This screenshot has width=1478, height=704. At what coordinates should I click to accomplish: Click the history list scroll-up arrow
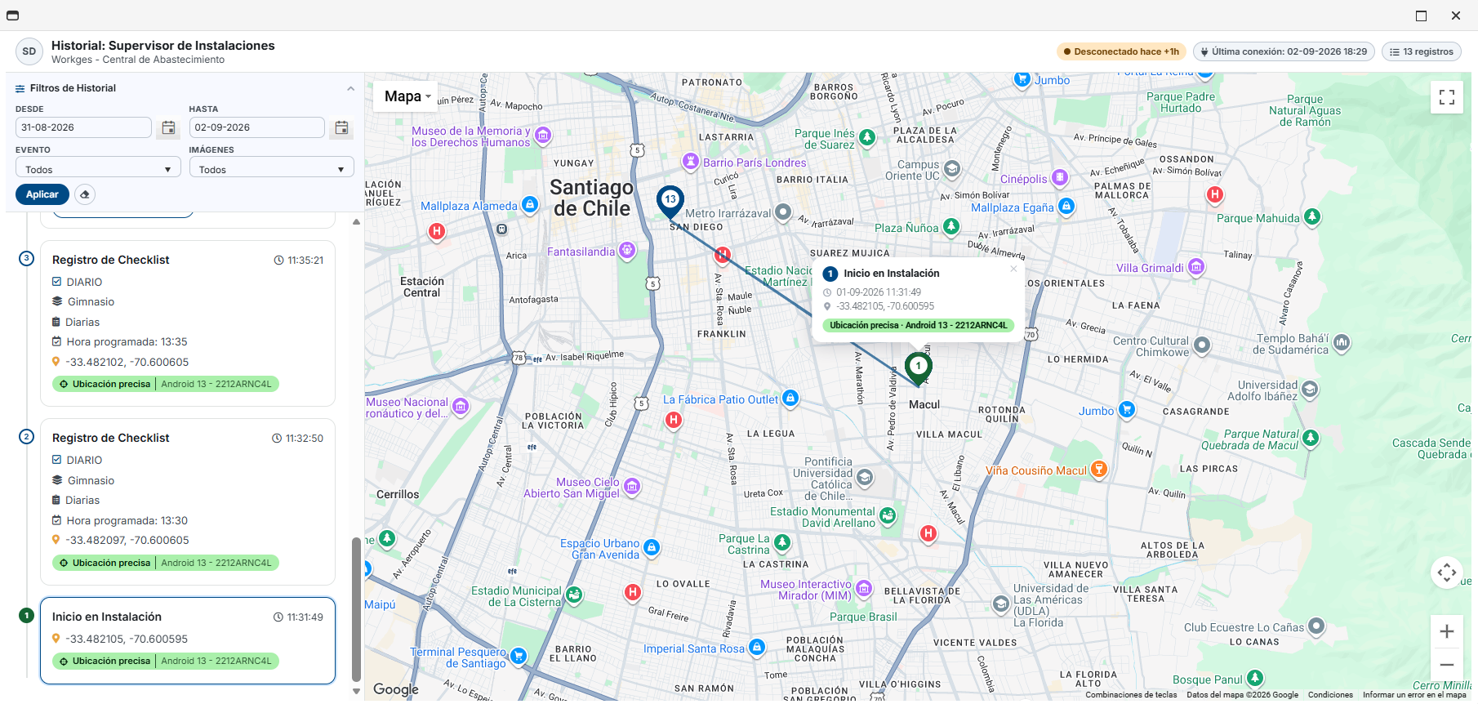[356, 221]
